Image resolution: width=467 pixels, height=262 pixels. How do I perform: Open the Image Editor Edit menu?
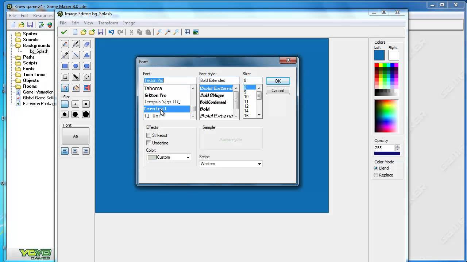[75, 23]
